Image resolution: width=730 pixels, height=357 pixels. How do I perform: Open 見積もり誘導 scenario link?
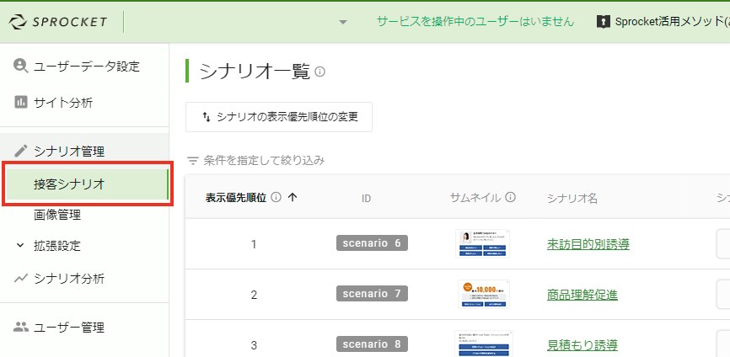pyautogui.click(x=582, y=345)
